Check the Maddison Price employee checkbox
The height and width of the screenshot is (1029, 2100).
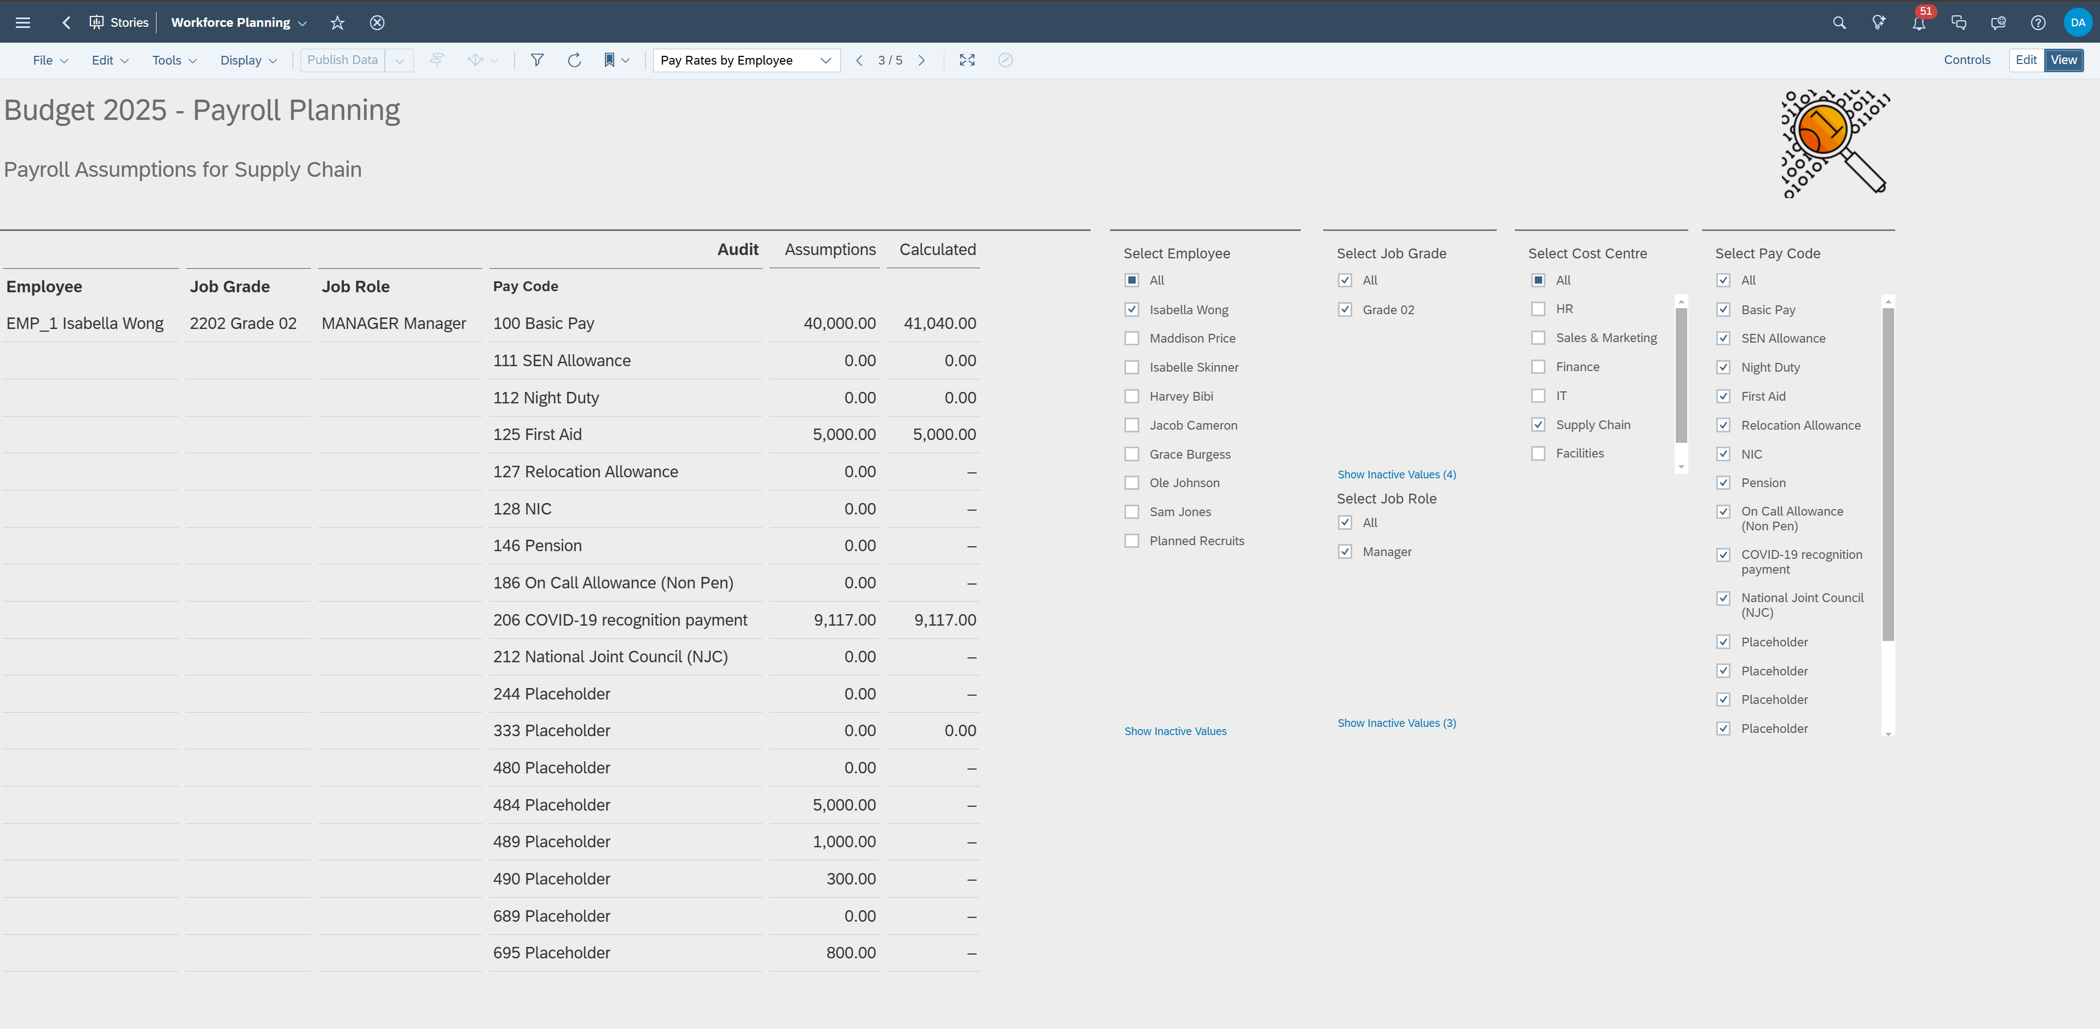pos(1132,338)
